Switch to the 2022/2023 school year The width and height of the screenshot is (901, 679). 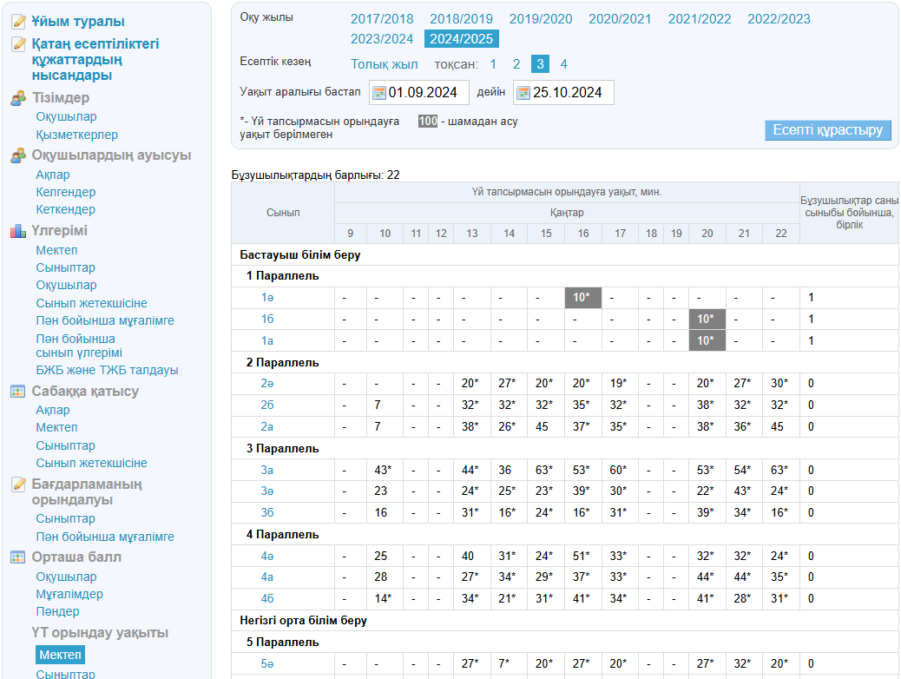tap(779, 19)
